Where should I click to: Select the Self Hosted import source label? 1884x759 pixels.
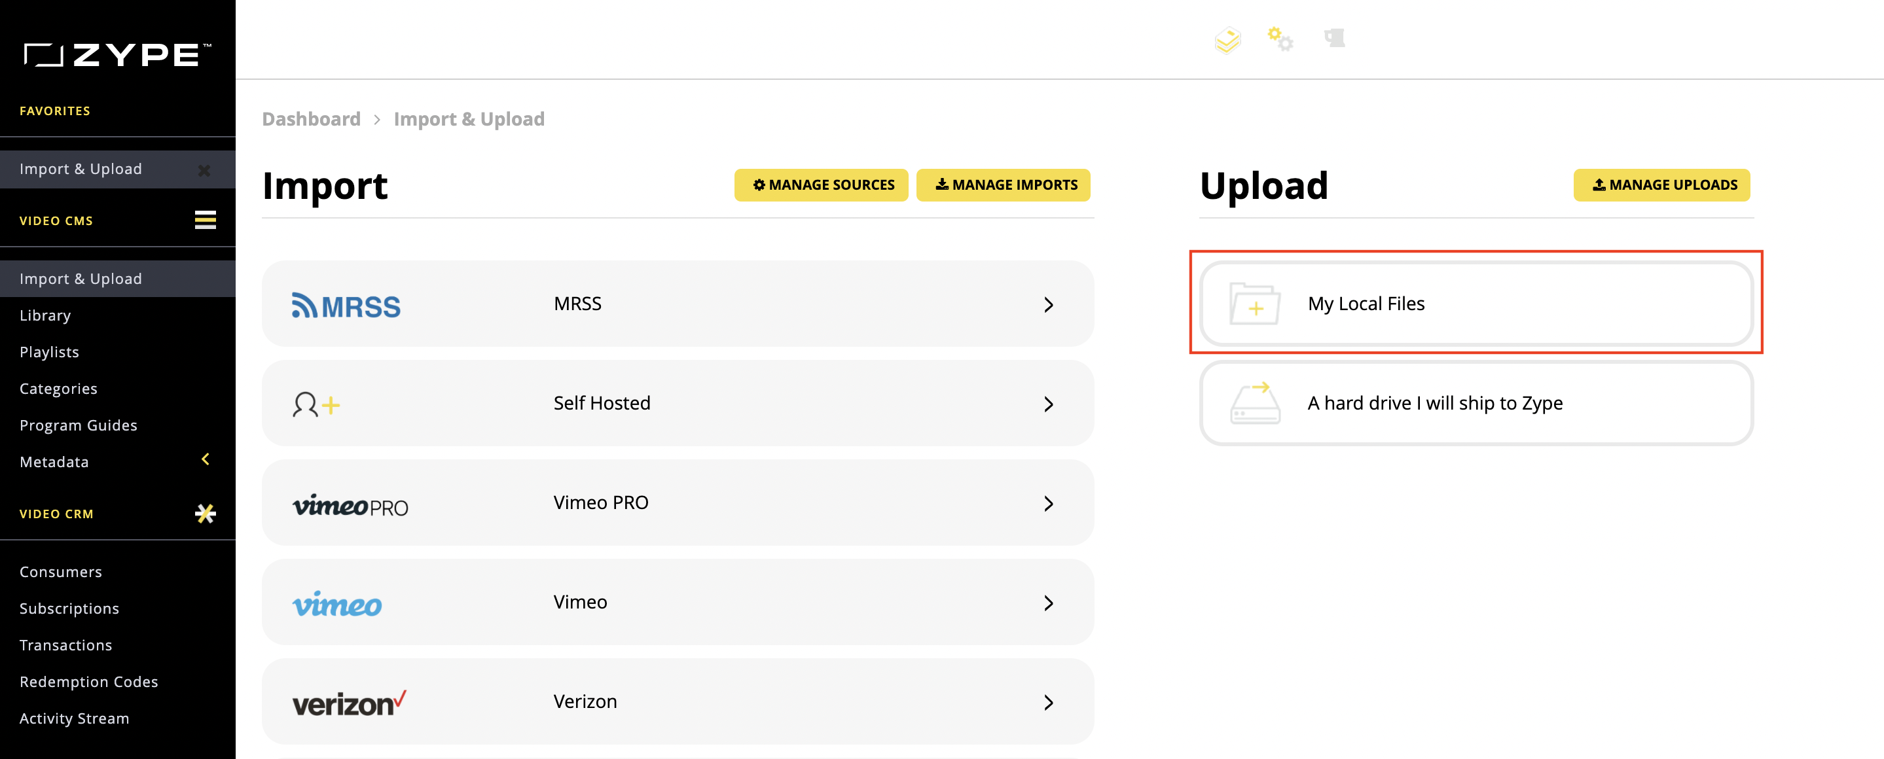[x=602, y=403]
